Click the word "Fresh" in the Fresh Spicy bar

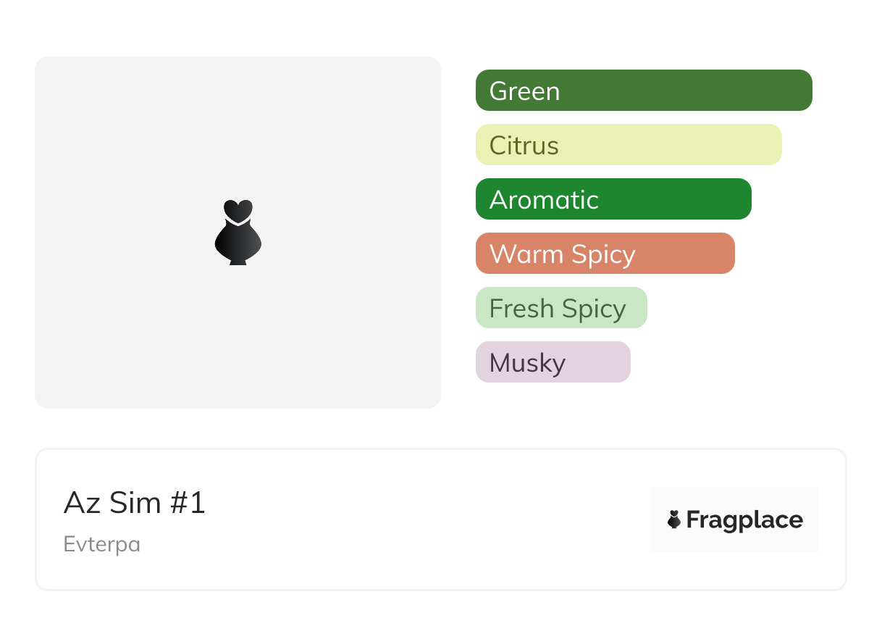(x=521, y=309)
